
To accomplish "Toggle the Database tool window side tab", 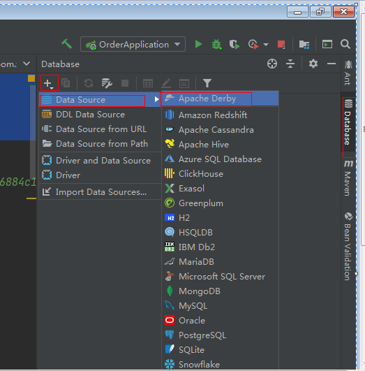I will coord(348,122).
